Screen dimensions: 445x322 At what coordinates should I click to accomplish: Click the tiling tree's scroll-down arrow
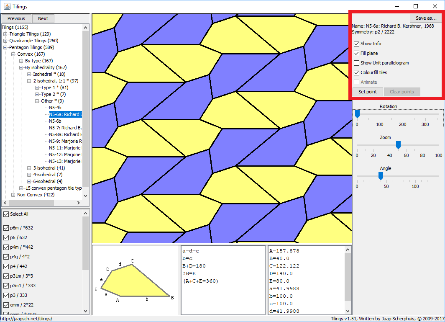click(85, 196)
